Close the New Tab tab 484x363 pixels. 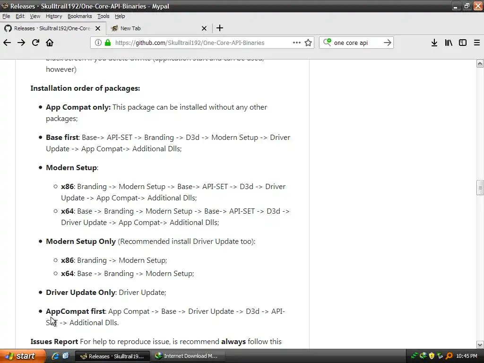[x=204, y=28]
